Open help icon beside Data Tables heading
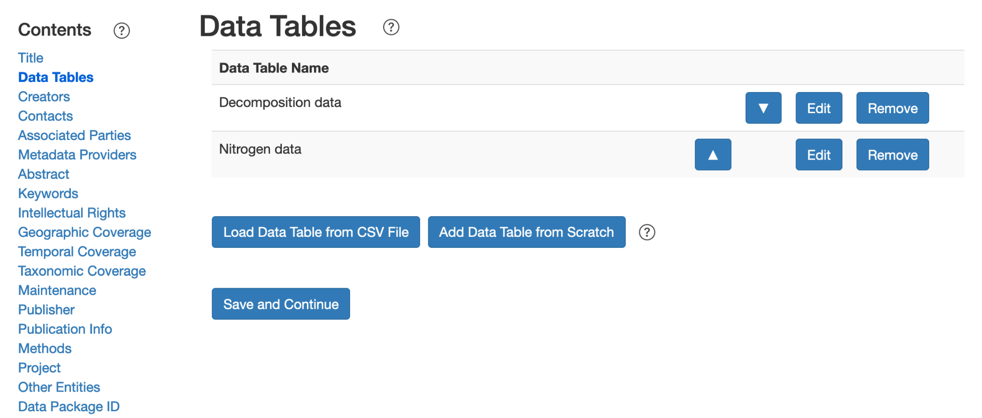The width and height of the screenshot is (982, 418). click(391, 27)
